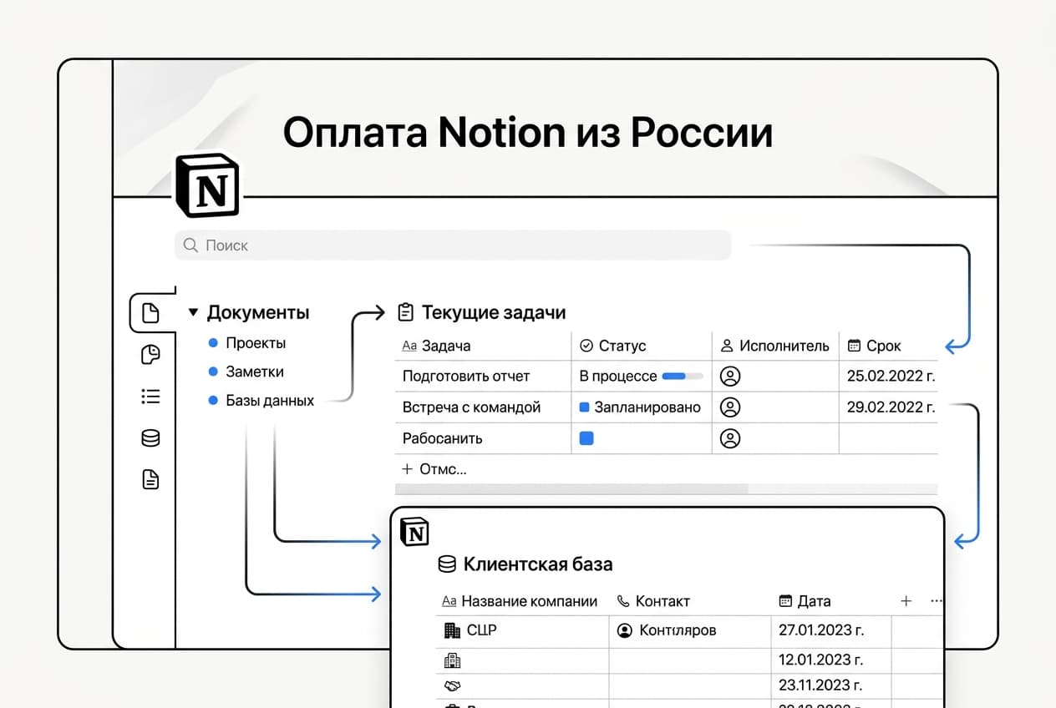This screenshot has height=708, width=1056.
Task: Click the В процессе progress bar
Action: click(683, 377)
